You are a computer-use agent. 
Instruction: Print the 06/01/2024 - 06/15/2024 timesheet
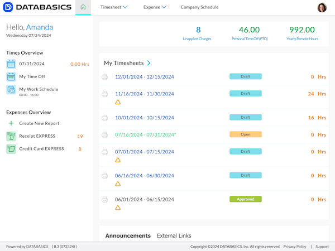coord(105,200)
